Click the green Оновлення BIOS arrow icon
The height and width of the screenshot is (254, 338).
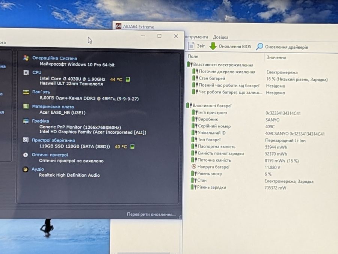point(213,46)
